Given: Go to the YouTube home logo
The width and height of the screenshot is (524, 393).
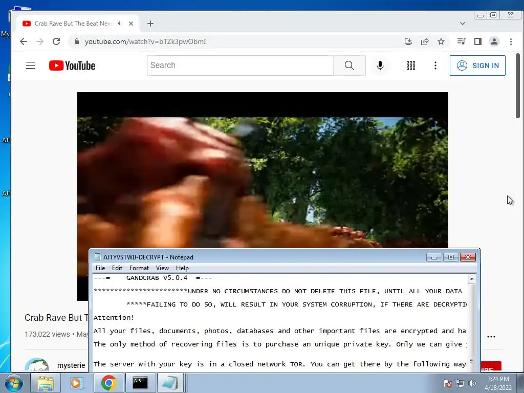Looking at the screenshot, I should point(72,65).
